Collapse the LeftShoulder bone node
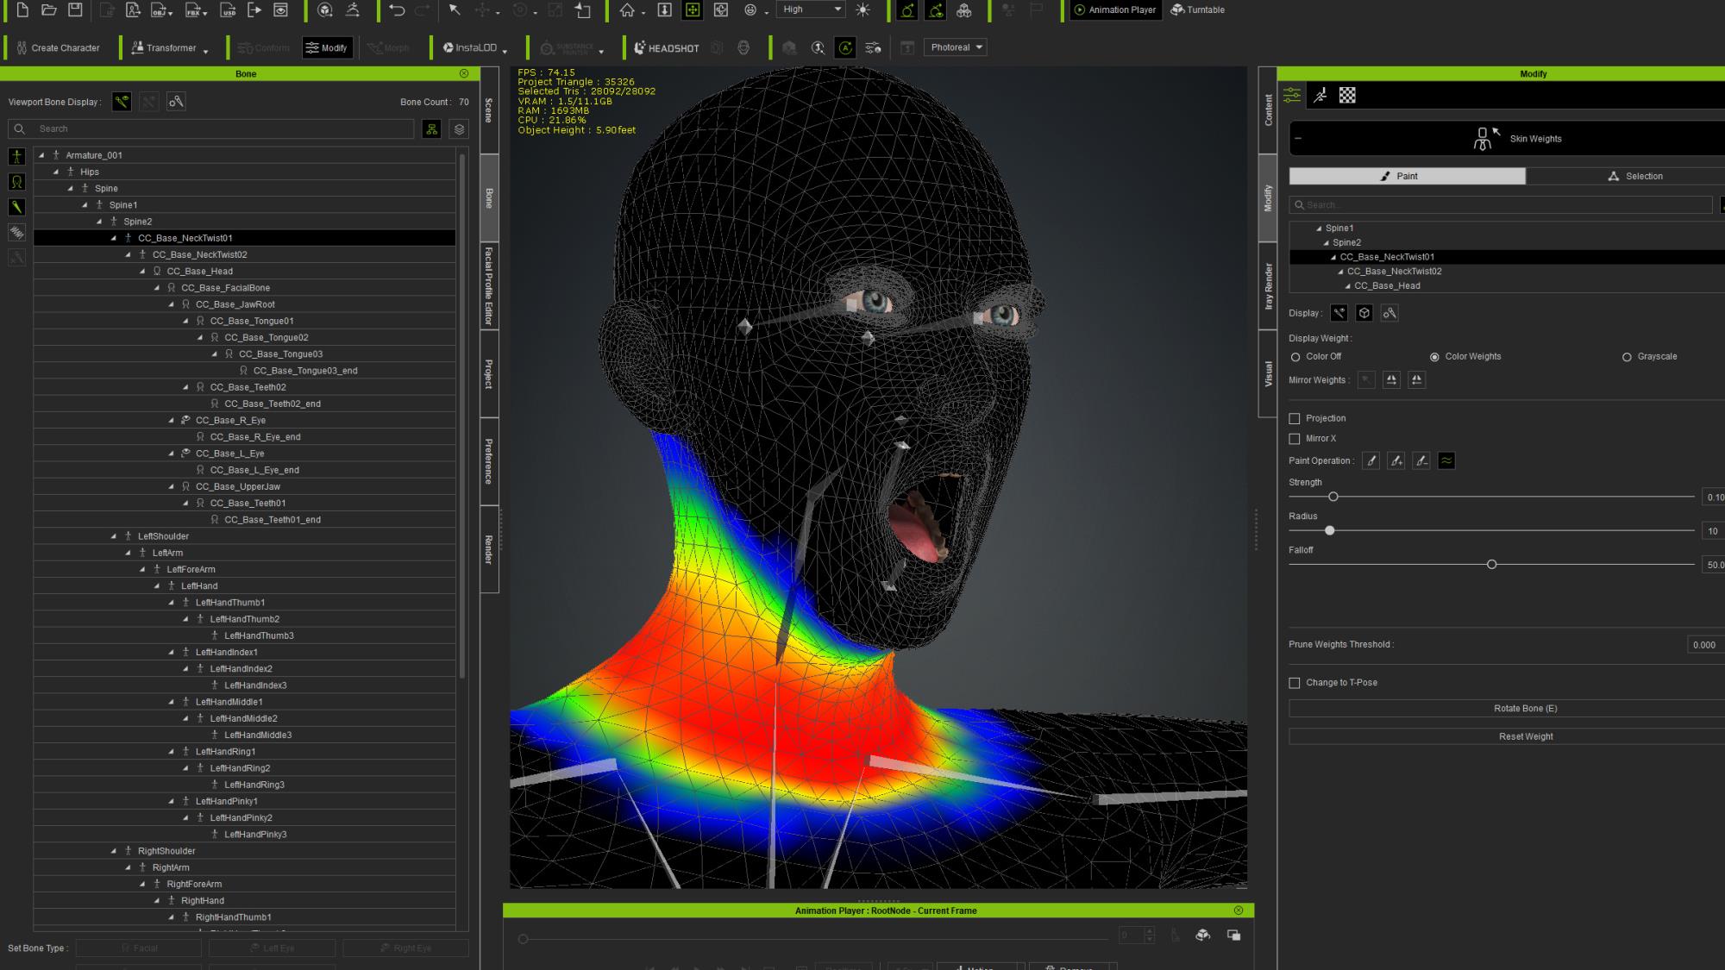Image resolution: width=1725 pixels, height=970 pixels. pyautogui.click(x=114, y=536)
